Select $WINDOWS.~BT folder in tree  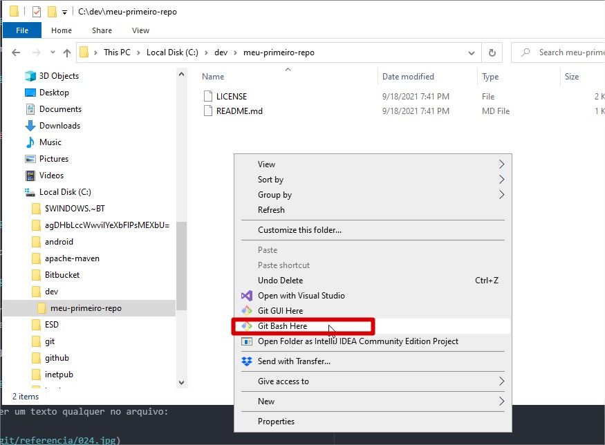(75, 209)
